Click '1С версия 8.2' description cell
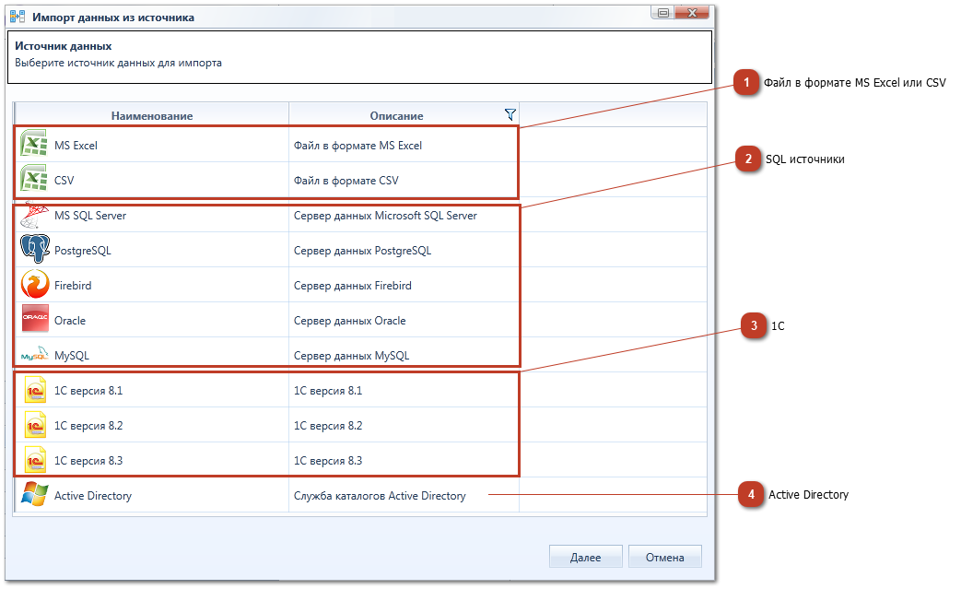 pos(404,425)
